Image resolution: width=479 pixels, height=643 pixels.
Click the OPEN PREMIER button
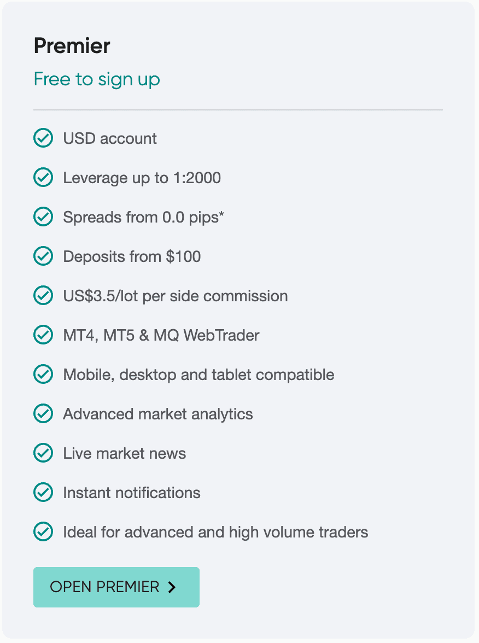(x=116, y=587)
